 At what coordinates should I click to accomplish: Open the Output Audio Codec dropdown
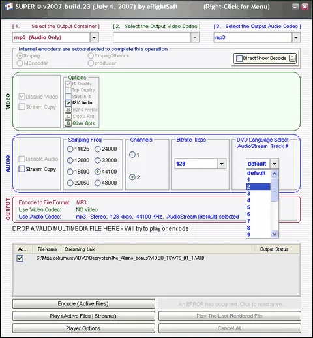296,37
